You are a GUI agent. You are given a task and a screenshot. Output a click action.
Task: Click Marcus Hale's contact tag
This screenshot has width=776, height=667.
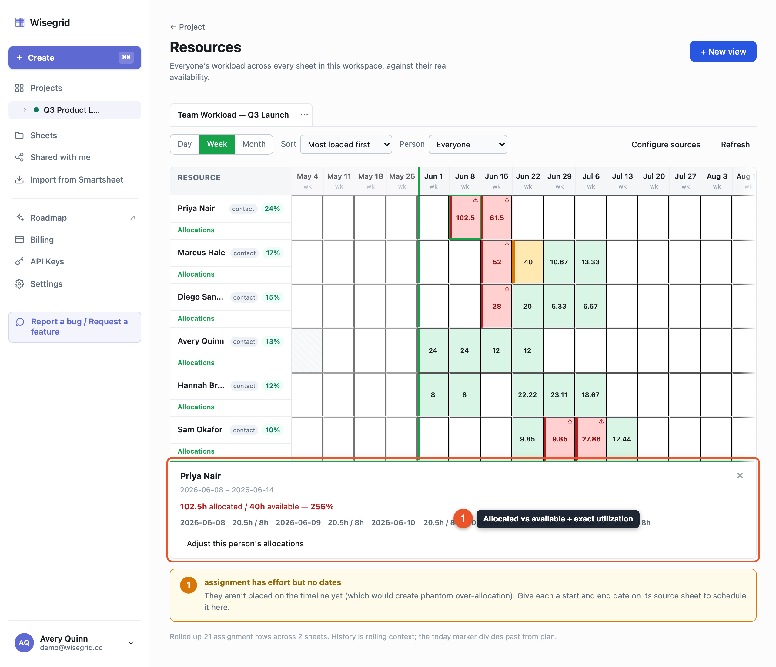pos(245,253)
